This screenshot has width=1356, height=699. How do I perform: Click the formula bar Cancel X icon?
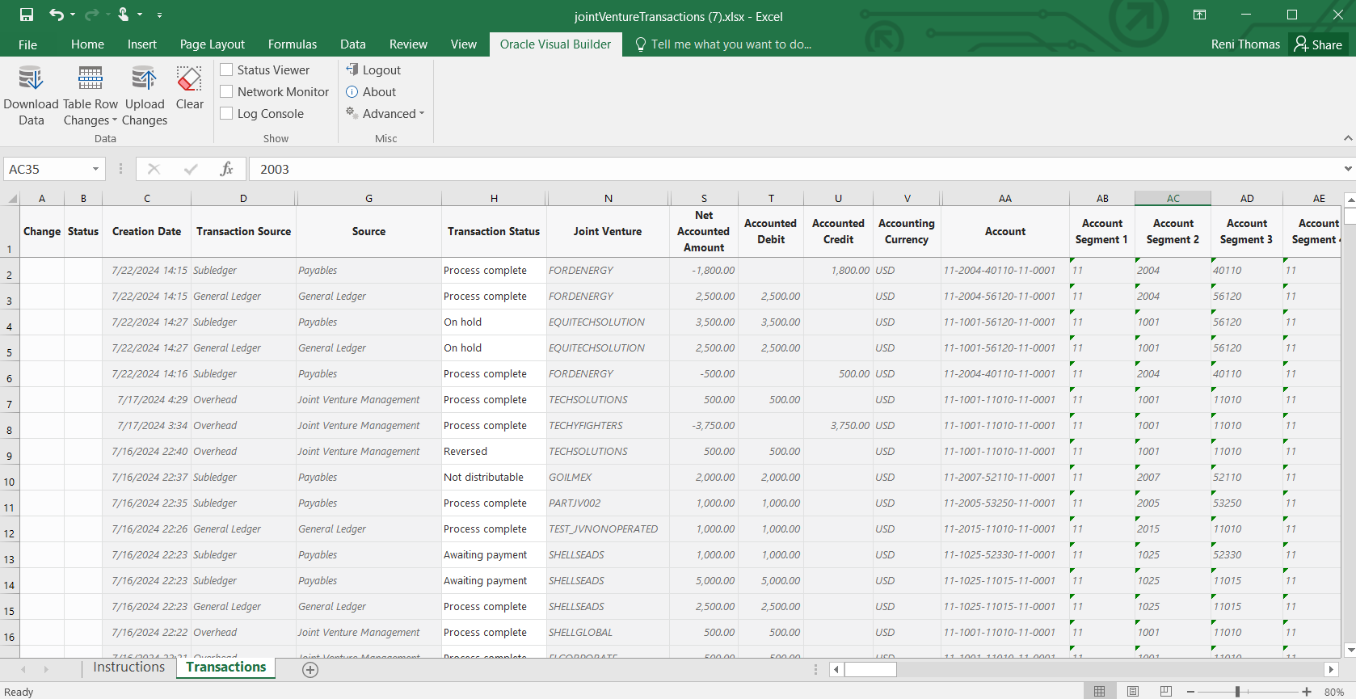coord(154,169)
